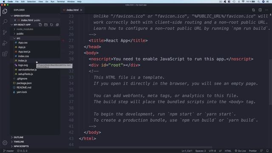The image size is (272, 153).
Task: Open the feedback icon in status bar
Action: [261, 151]
